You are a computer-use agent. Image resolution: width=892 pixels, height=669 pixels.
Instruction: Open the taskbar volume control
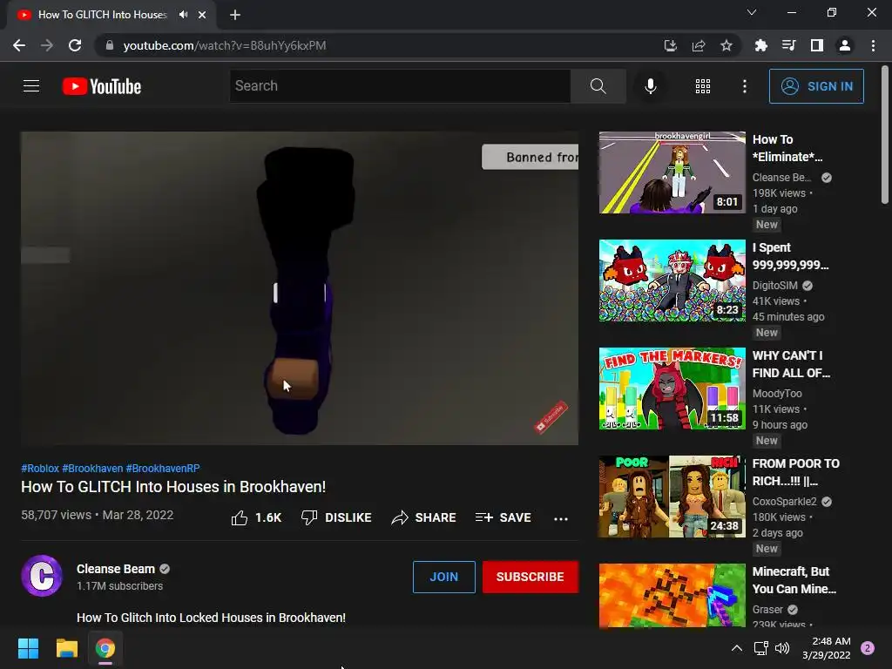[x=782, y=648]
